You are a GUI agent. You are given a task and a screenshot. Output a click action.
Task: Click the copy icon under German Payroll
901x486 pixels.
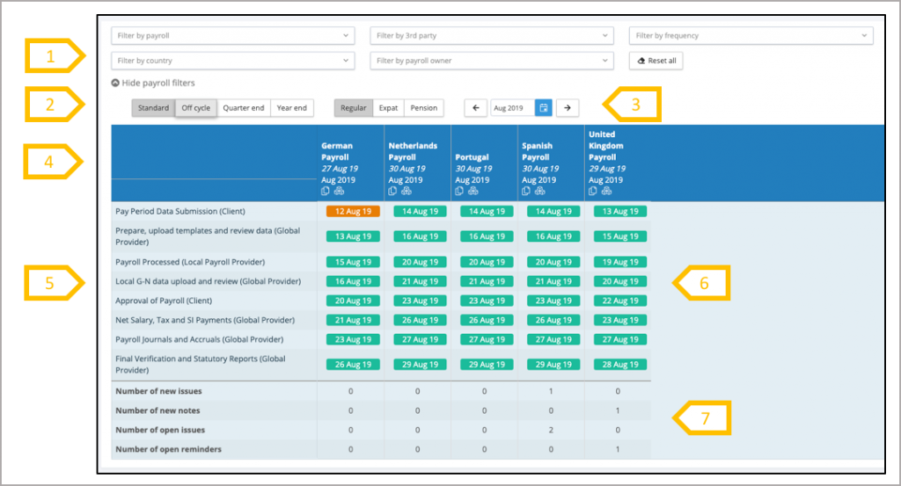coord(326,191)
